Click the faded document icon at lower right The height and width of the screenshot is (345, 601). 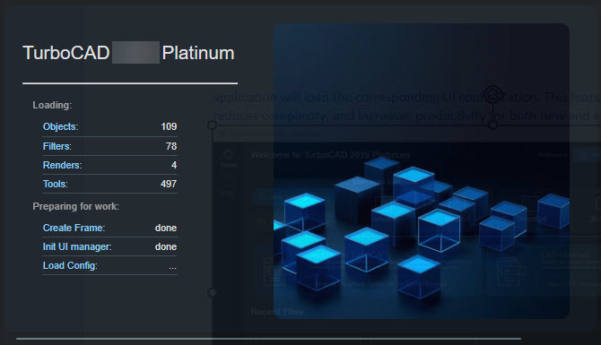tap(510, 272)
